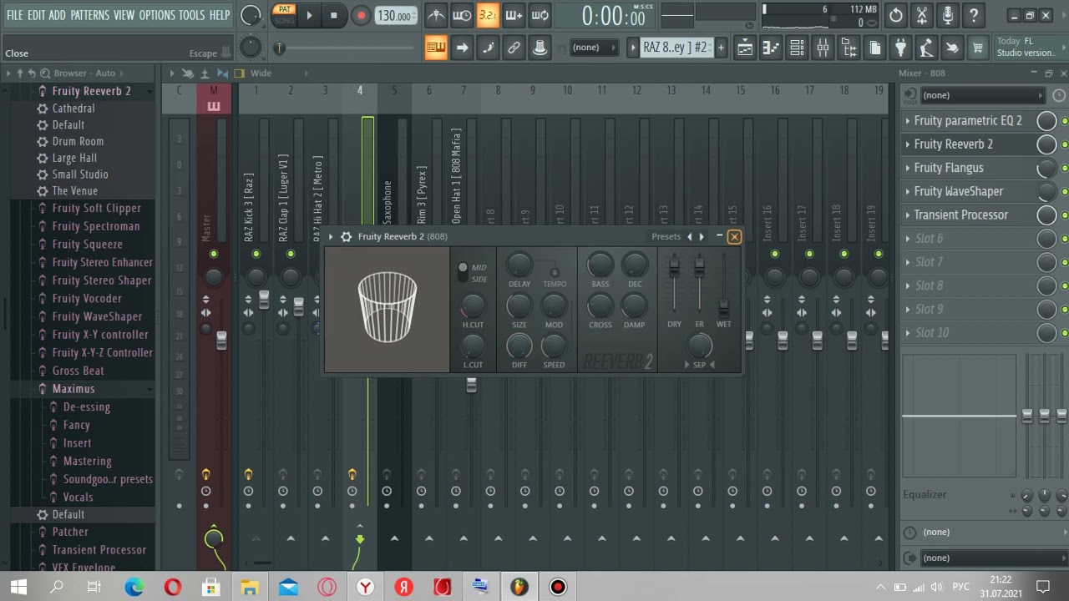This screenshot has width=1069, height=601.
Task: Click the Play button in transport
Action: click(x=309, y=15)
